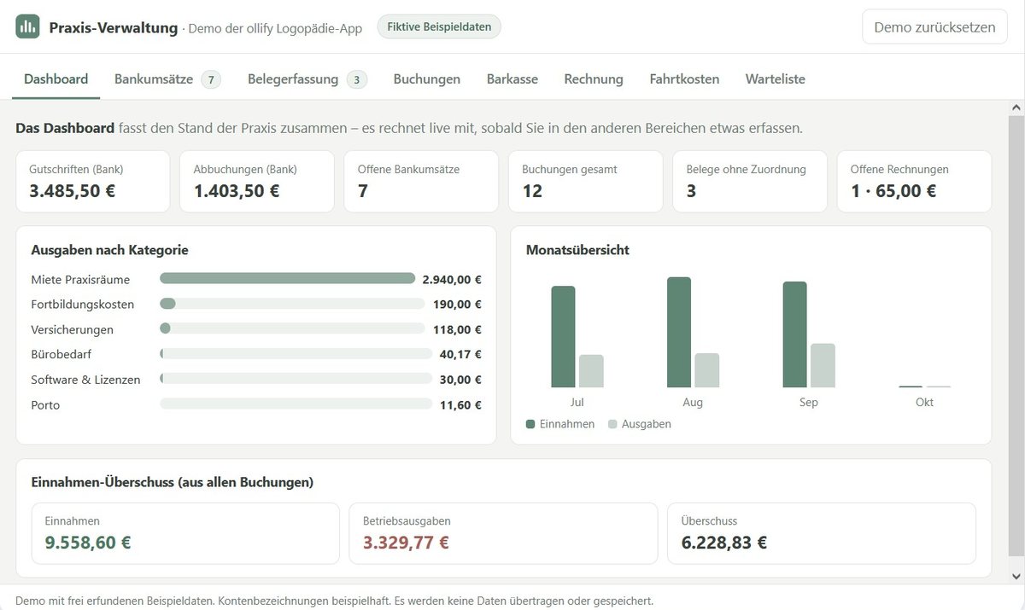Click the Ausgaben legend color swatch
This screenshot has height=610, width=1025.
[612, 424]
